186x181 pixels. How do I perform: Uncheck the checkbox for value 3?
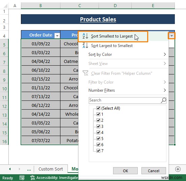pos(98,126)
